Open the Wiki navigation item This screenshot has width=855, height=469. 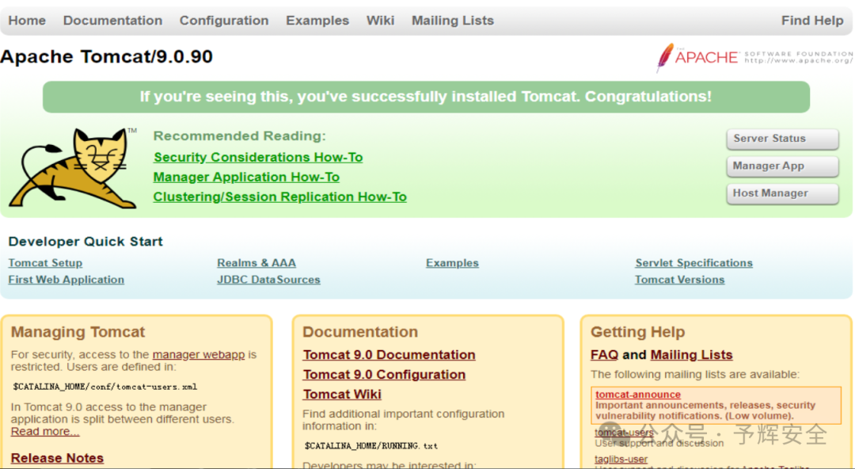tap(380, 21)
